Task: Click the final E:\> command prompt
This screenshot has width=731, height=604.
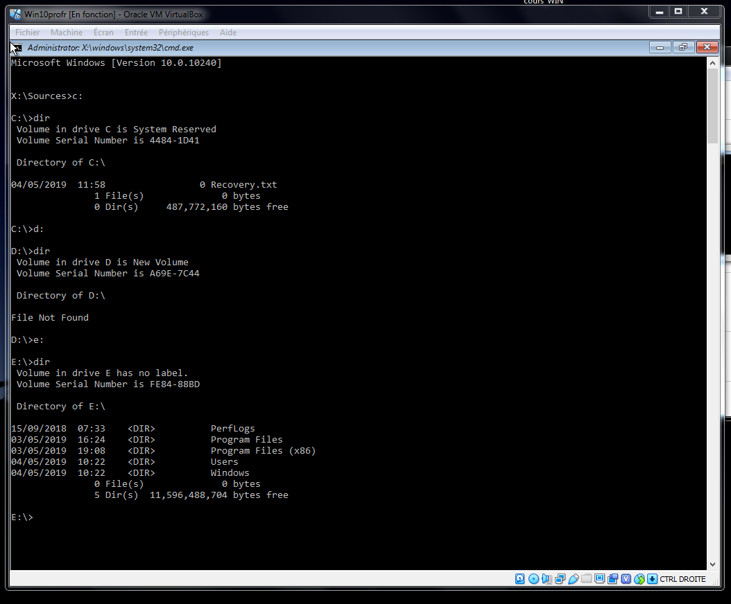Action: pyautogui.click(x=22, y=517)
